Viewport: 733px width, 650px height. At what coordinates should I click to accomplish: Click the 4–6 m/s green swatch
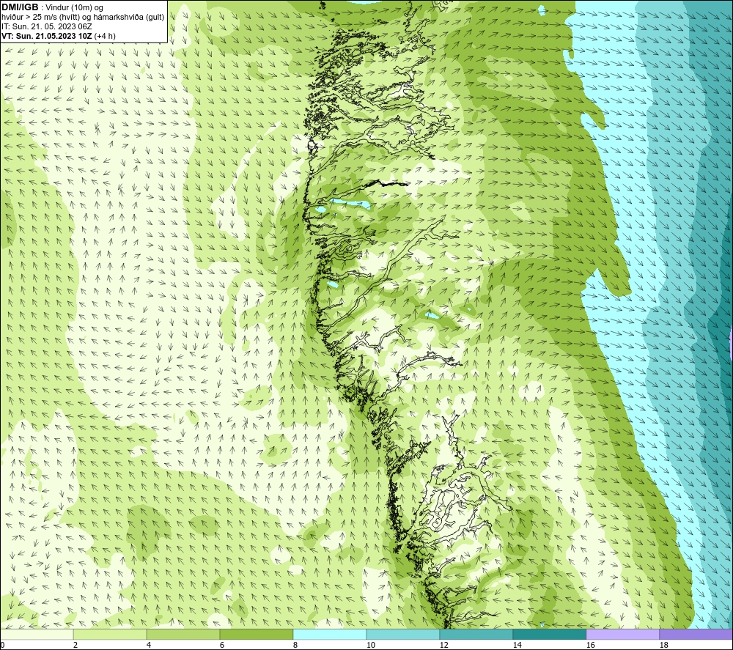click(183, 634)
